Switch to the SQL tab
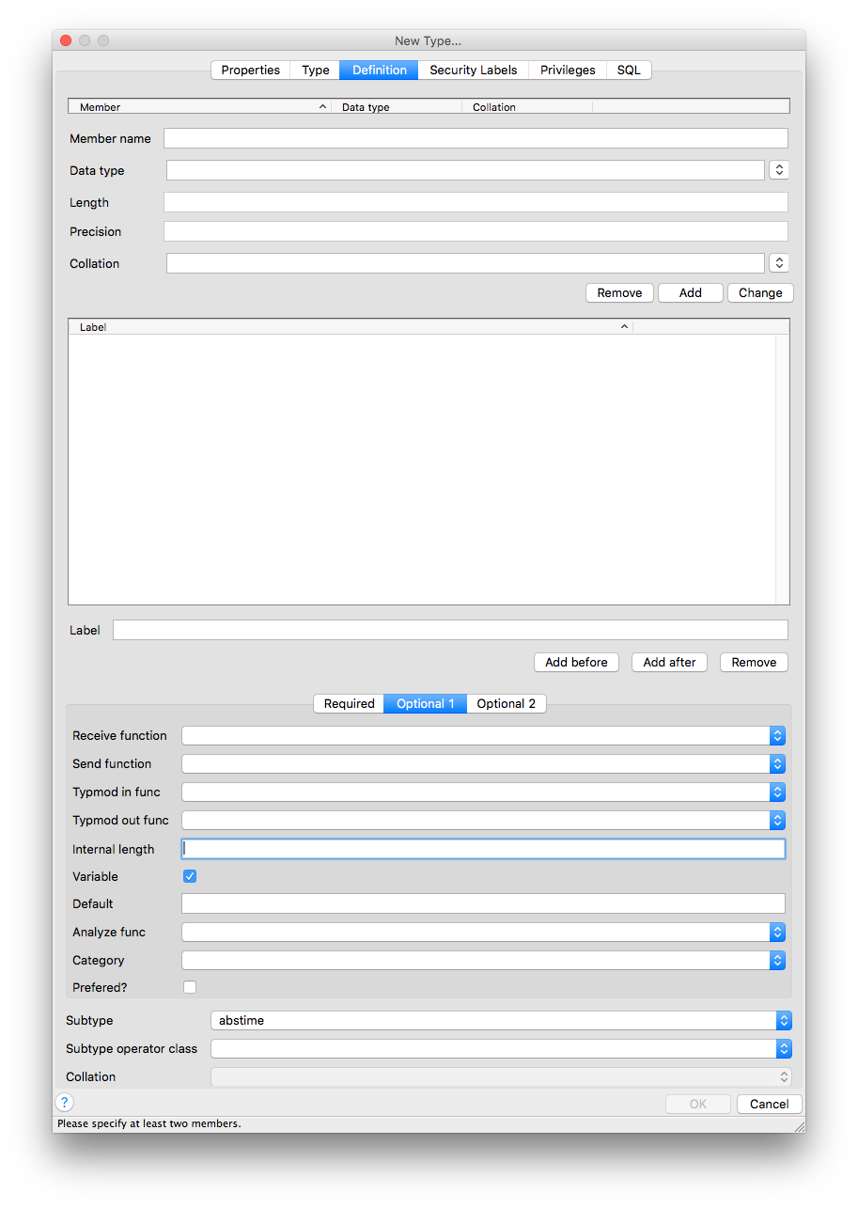Viewport: 858px width, 1208px height. point(629,71)
